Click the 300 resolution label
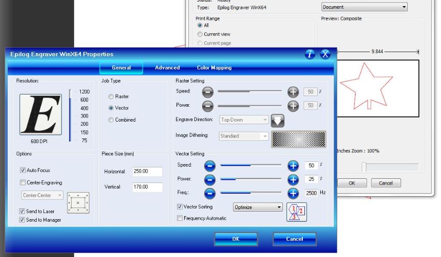This screenshot has width=441, height=257. click(84, 116)
